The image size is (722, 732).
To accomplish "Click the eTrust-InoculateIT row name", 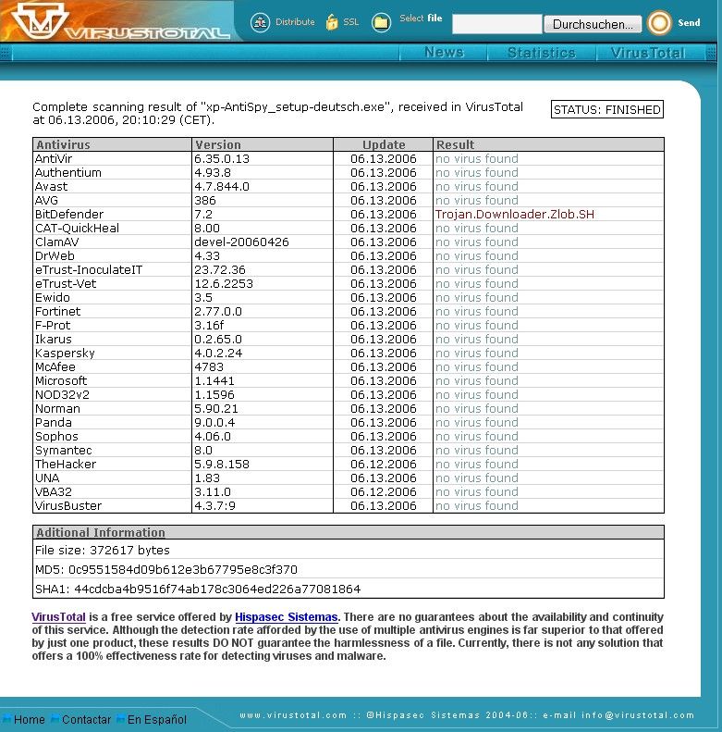I will tap(89, 270).
